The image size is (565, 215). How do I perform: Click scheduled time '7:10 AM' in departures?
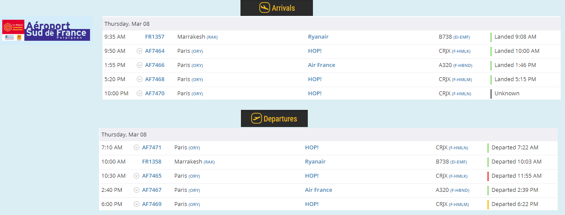tap(112, 148)
